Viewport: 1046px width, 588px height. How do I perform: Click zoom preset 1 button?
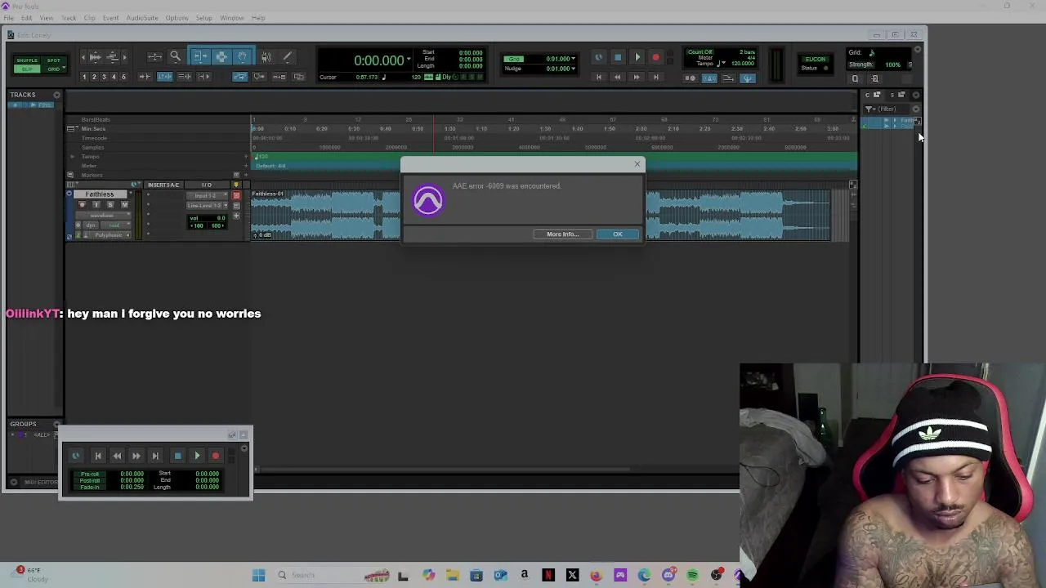(x=83, y=77)
